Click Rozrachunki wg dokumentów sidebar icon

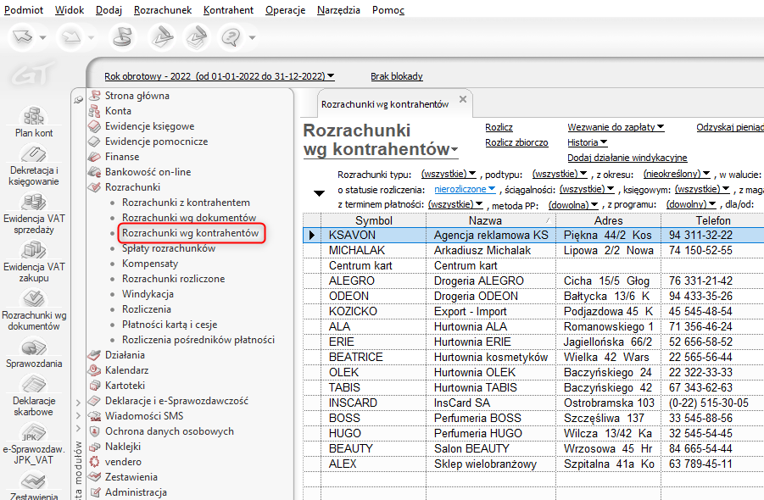point(34,306)
